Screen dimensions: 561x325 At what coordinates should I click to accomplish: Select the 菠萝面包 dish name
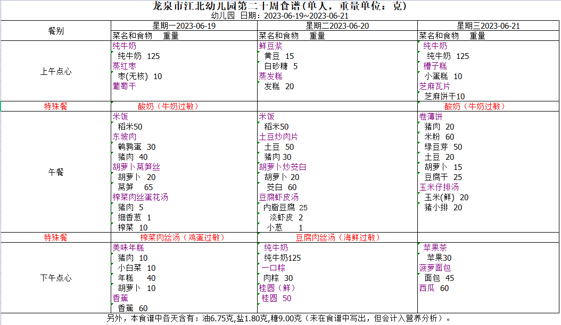pos(435,268)
